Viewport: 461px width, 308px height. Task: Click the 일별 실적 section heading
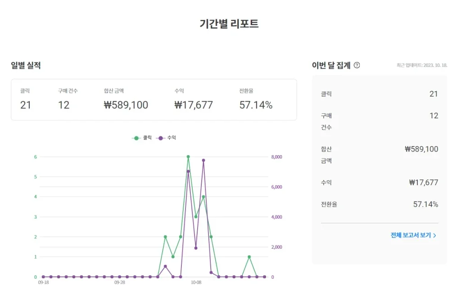coord(26,65)
